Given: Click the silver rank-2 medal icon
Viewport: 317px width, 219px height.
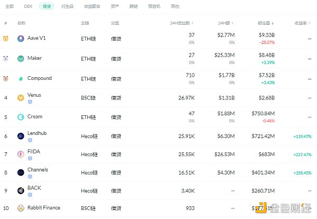Looking at the screenshot, I should click(x=6, y=59).
